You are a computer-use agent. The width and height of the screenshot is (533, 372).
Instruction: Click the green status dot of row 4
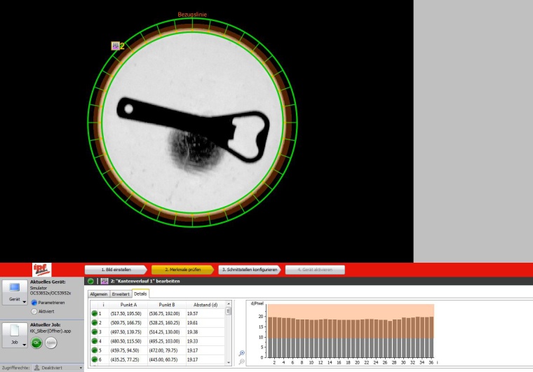pyautogui.click(x=94, y=340)
